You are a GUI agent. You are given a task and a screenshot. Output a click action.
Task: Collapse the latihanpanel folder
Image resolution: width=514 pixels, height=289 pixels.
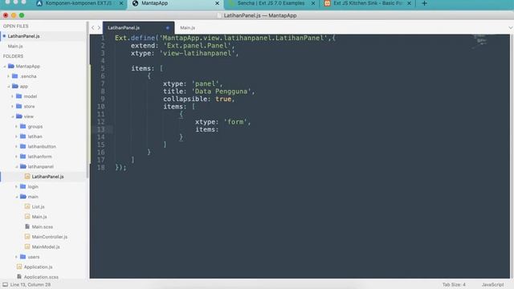16,167
